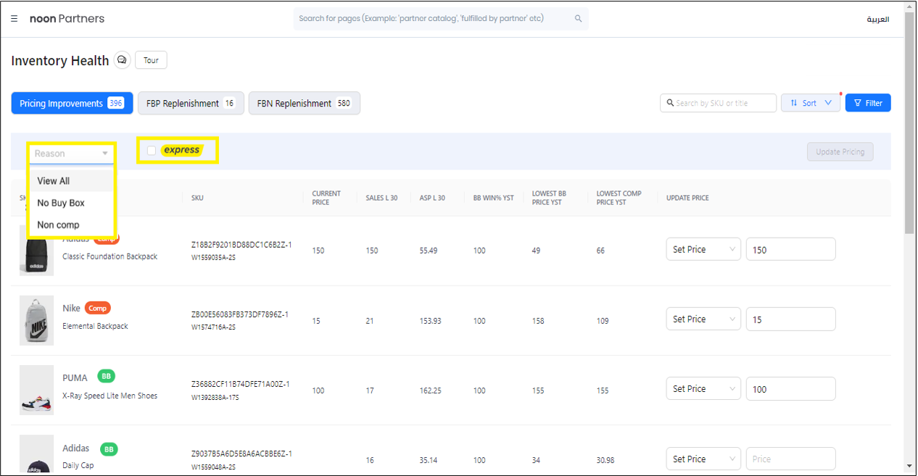Click the BB badge next to Adidas Daily Cap

[x=109, y=449]
